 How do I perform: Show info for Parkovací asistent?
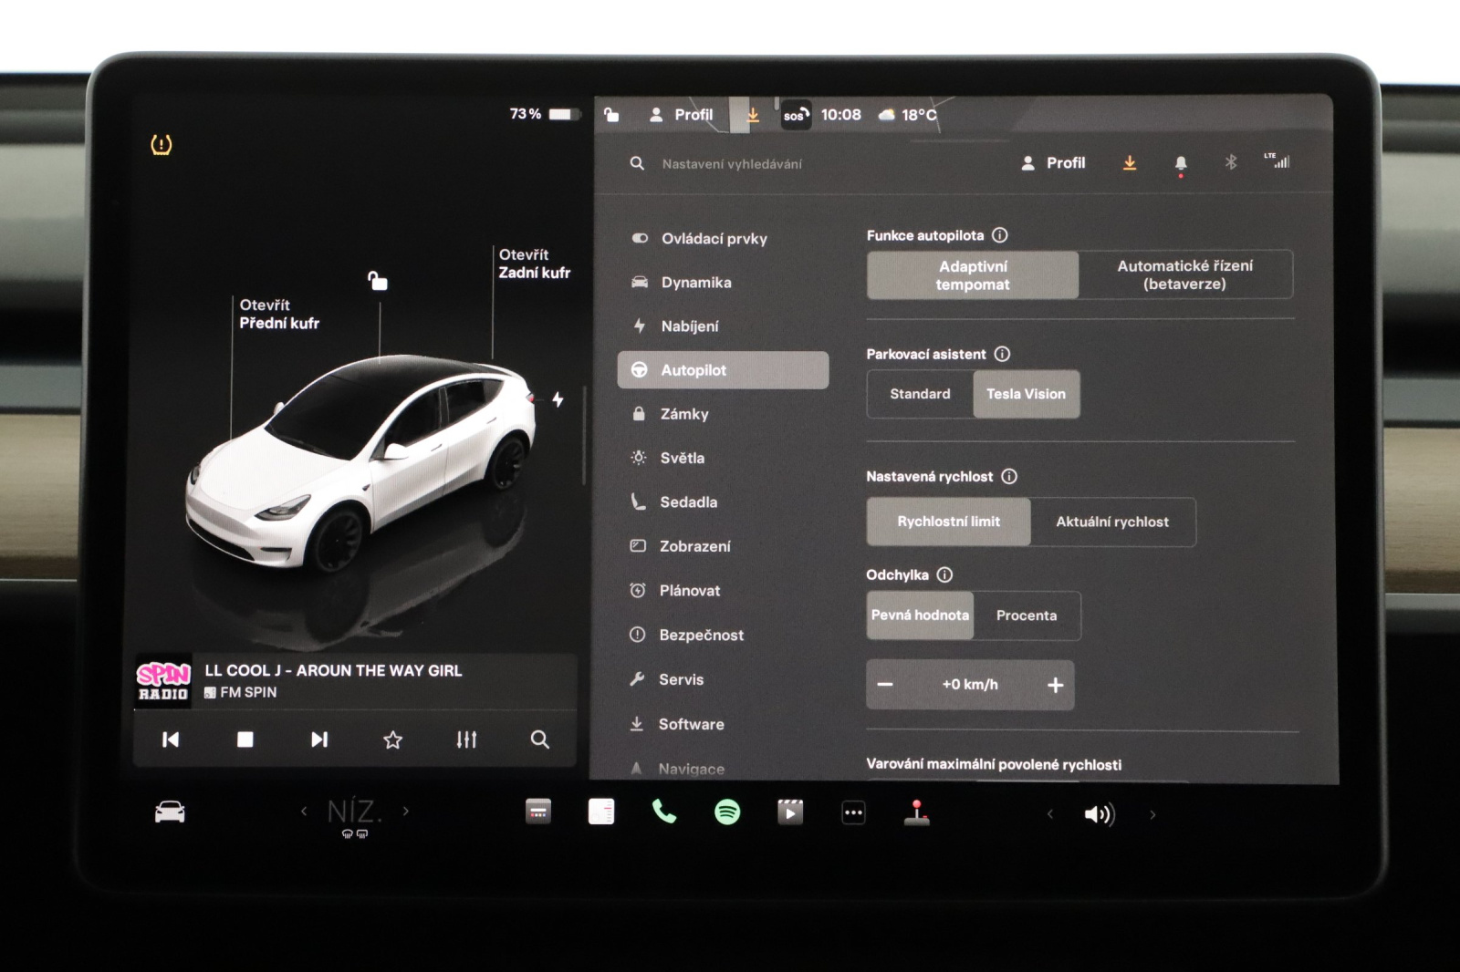click(x=1002, y=354)
